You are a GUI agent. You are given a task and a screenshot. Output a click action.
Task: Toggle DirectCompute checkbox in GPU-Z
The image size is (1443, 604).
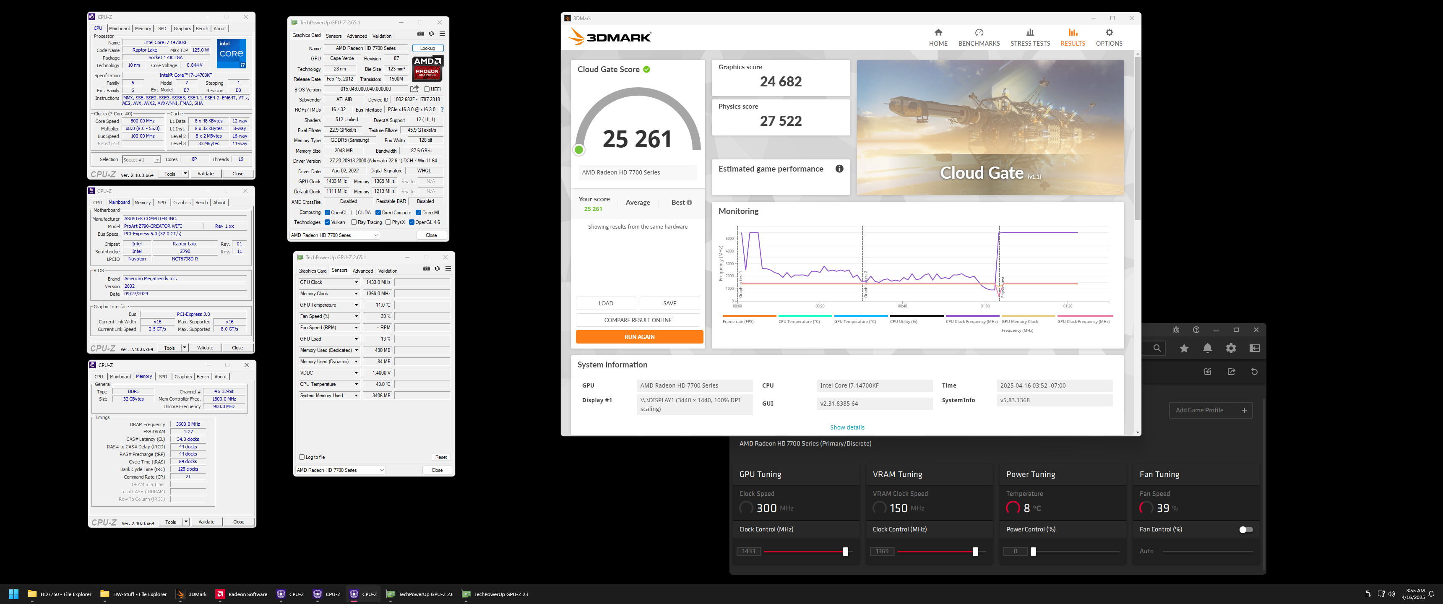tap(378, 212)
